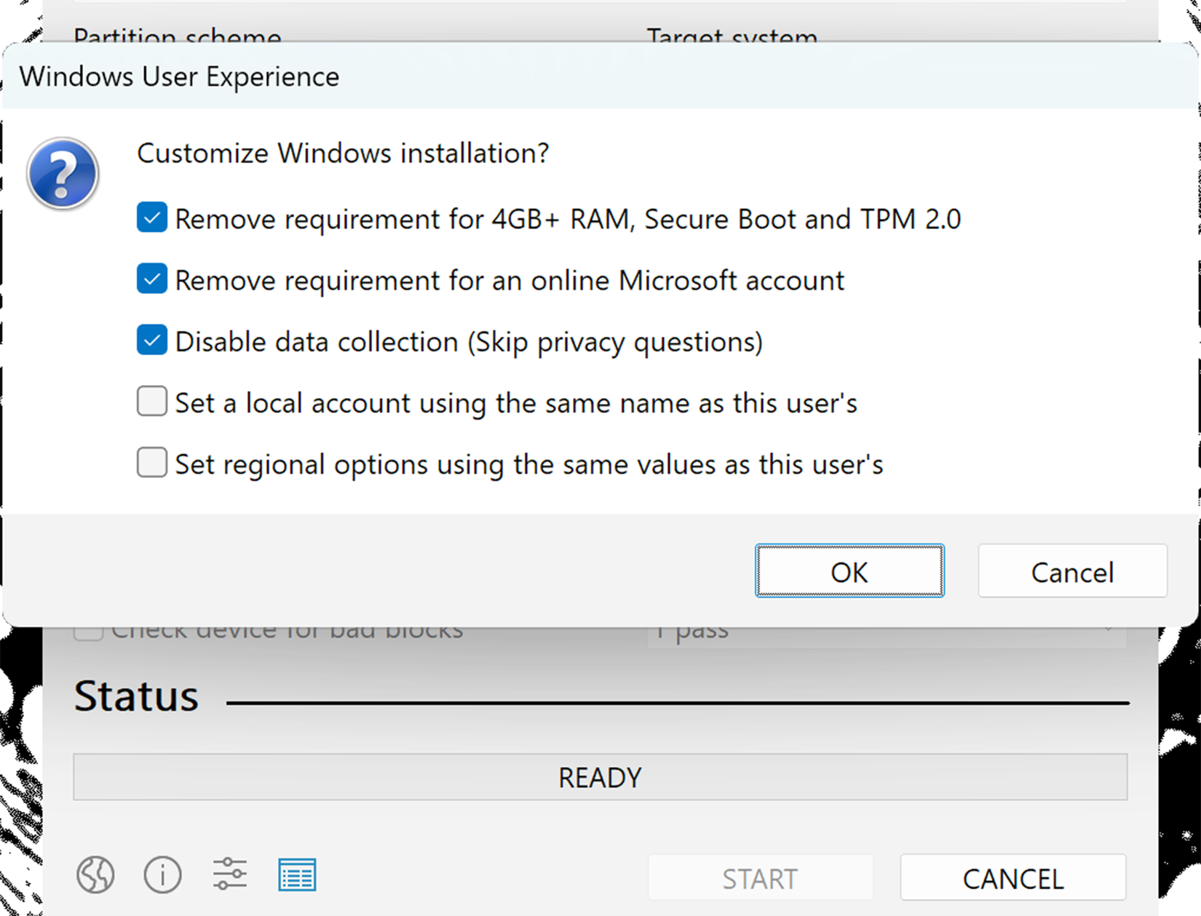View About Rufus via the info icon
This screenshot has height=916, width=1201.
[162, 875]
